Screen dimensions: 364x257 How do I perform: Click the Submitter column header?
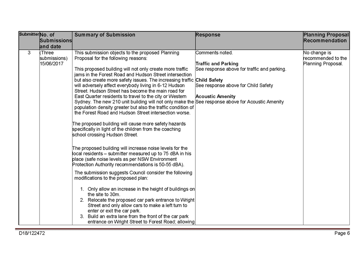[29, 34]
